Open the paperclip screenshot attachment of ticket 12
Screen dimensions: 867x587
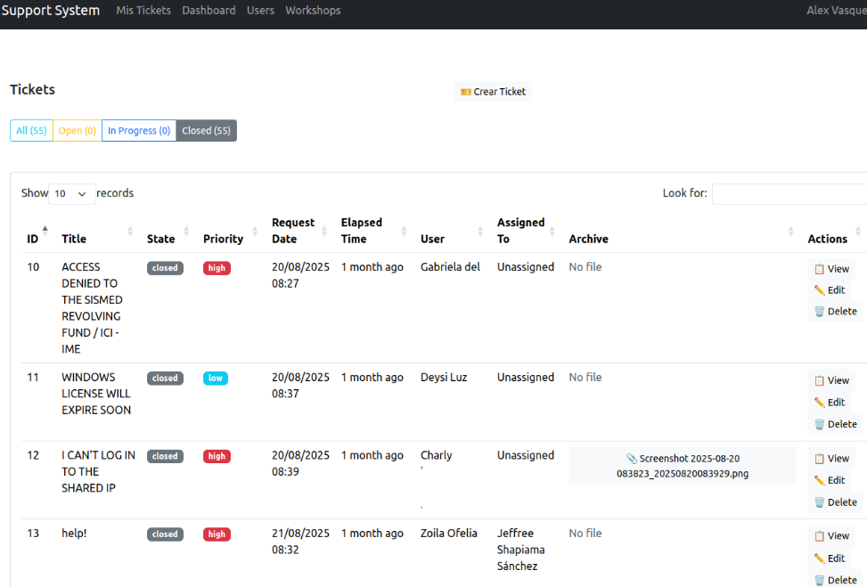point(631,459)
